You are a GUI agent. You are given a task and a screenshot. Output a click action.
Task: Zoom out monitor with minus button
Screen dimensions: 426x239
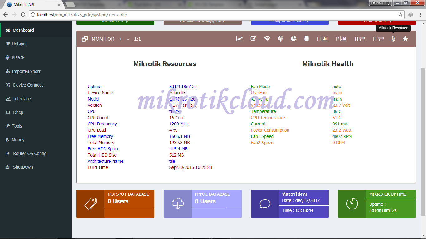pos(128,39)
